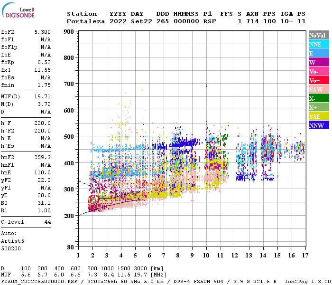
Task: Click the hmF2 value 259.3
Action: [x=43, y=158]
